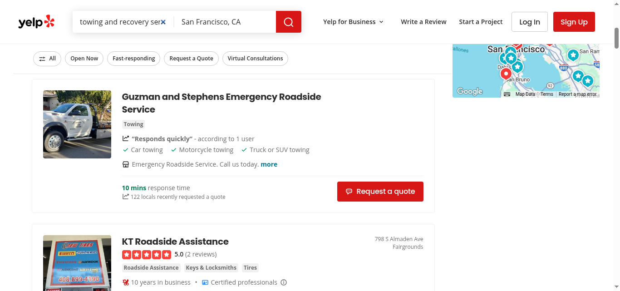Viewport: 620px width, 291px height.
Task: Click the trend icon beside 122 locals
Action: click(x=125, y=197)
